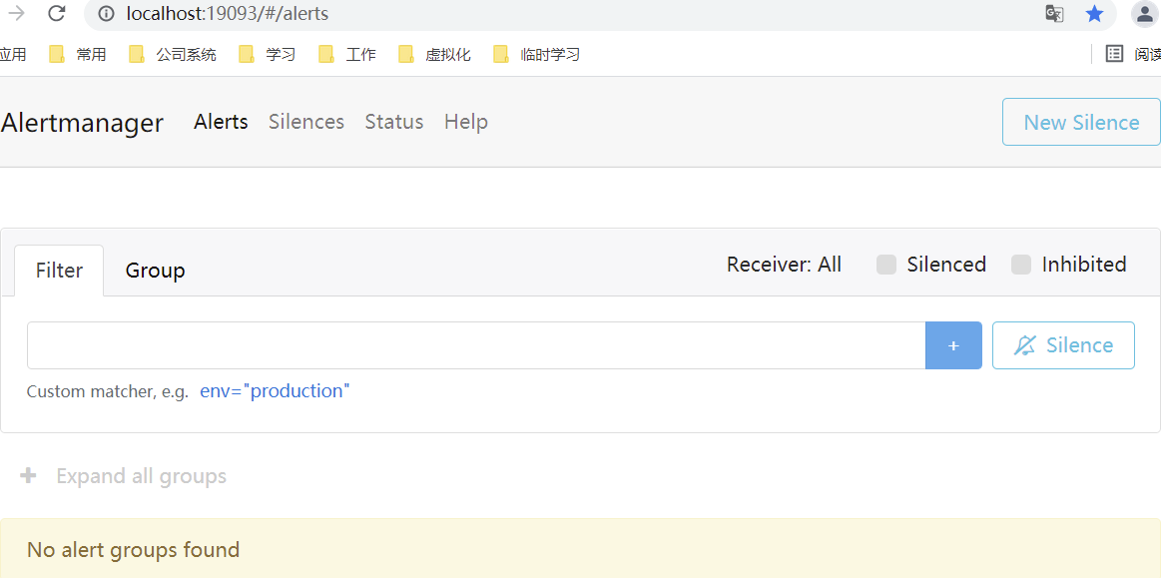Open site info icon beside the URL

tap(107, 13)
